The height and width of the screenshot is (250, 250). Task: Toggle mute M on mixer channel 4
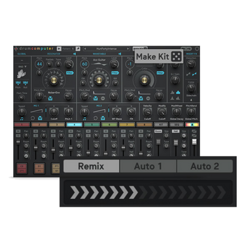click(70, 132)
